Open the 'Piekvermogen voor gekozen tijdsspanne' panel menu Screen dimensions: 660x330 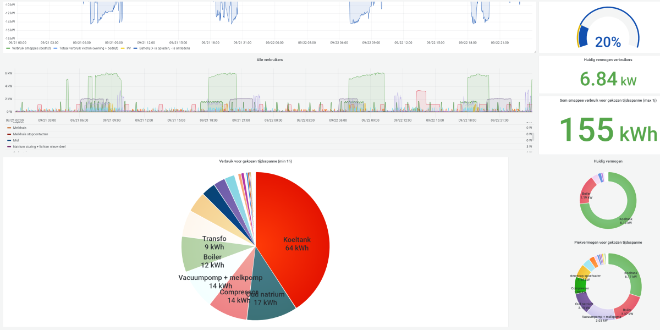[608, 242]
